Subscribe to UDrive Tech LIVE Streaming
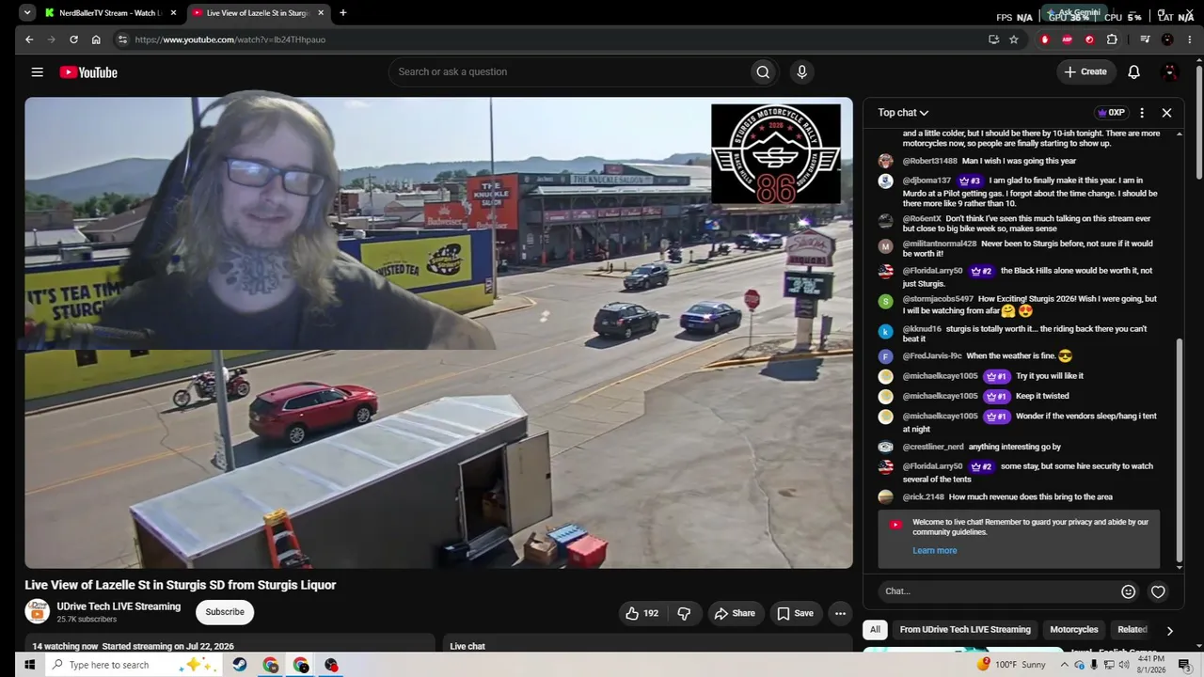Screen dimensions: 1204x677 click(225, 612)
